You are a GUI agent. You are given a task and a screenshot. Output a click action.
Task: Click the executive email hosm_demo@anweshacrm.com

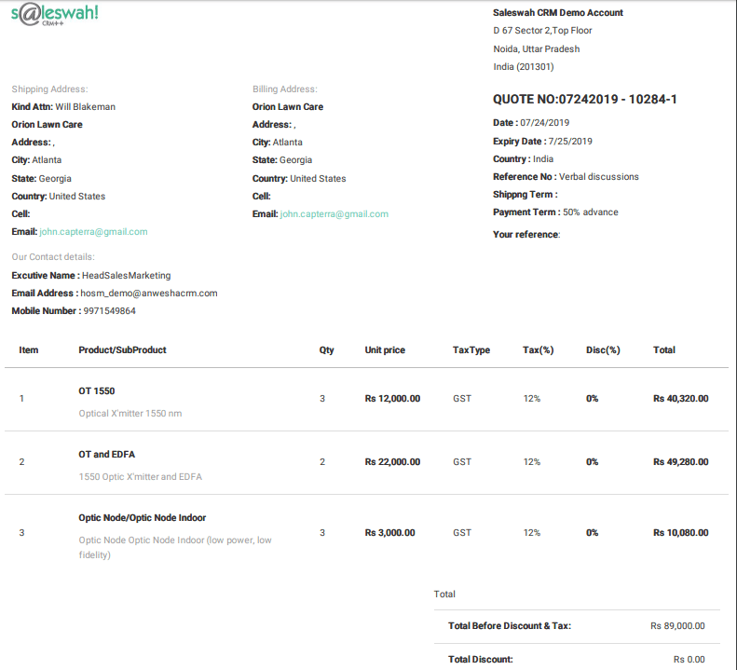[x=149, y=293]
